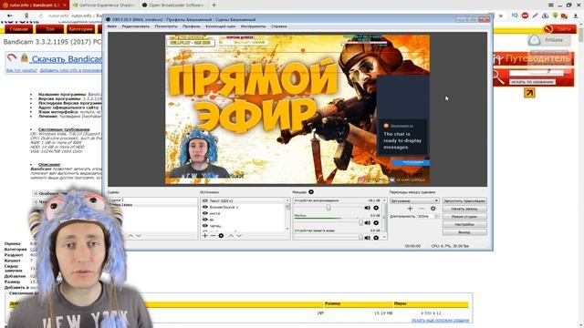Image resolution: width=584 pixels, height=328 pixels.
Task: Click the Путеводитель banner on rutor page
Action: (x=534, y=58)
